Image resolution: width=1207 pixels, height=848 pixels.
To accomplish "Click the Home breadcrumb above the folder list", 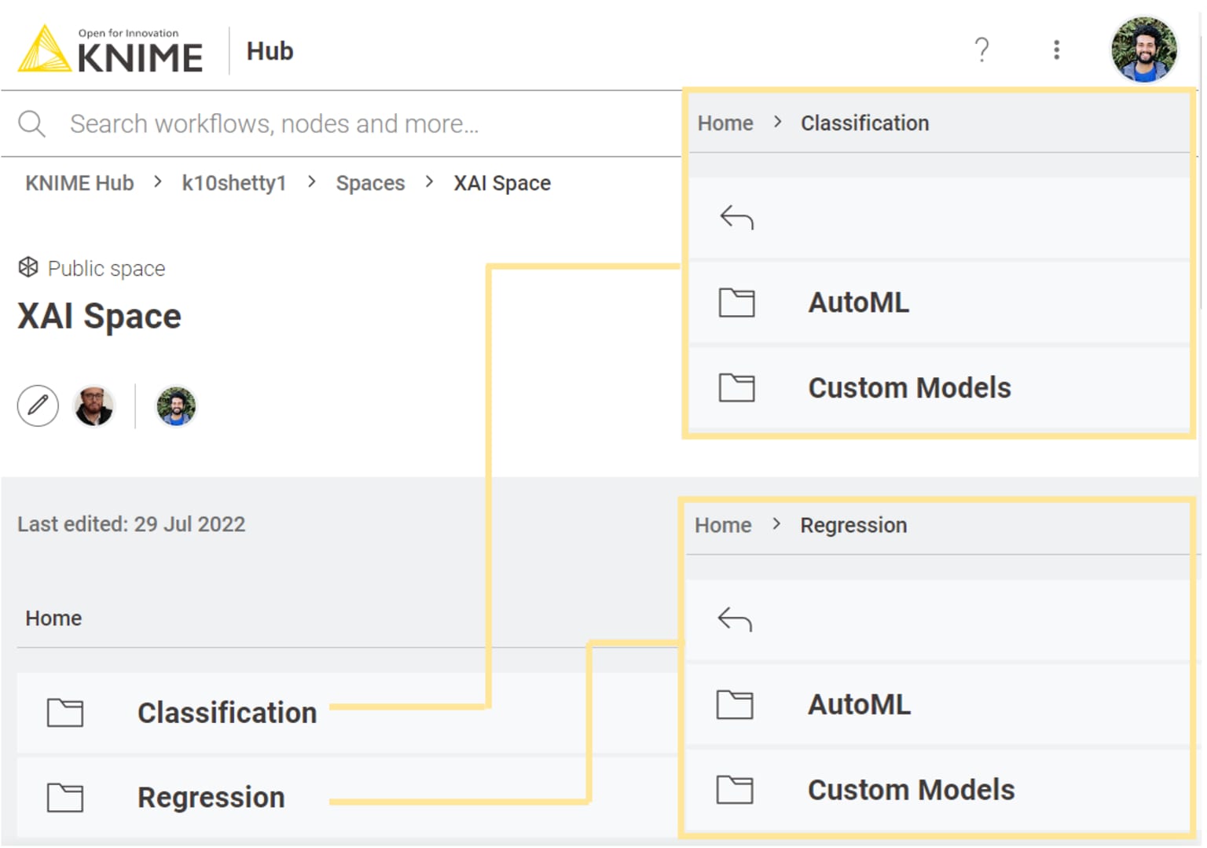I will click(x=53, y=619).
